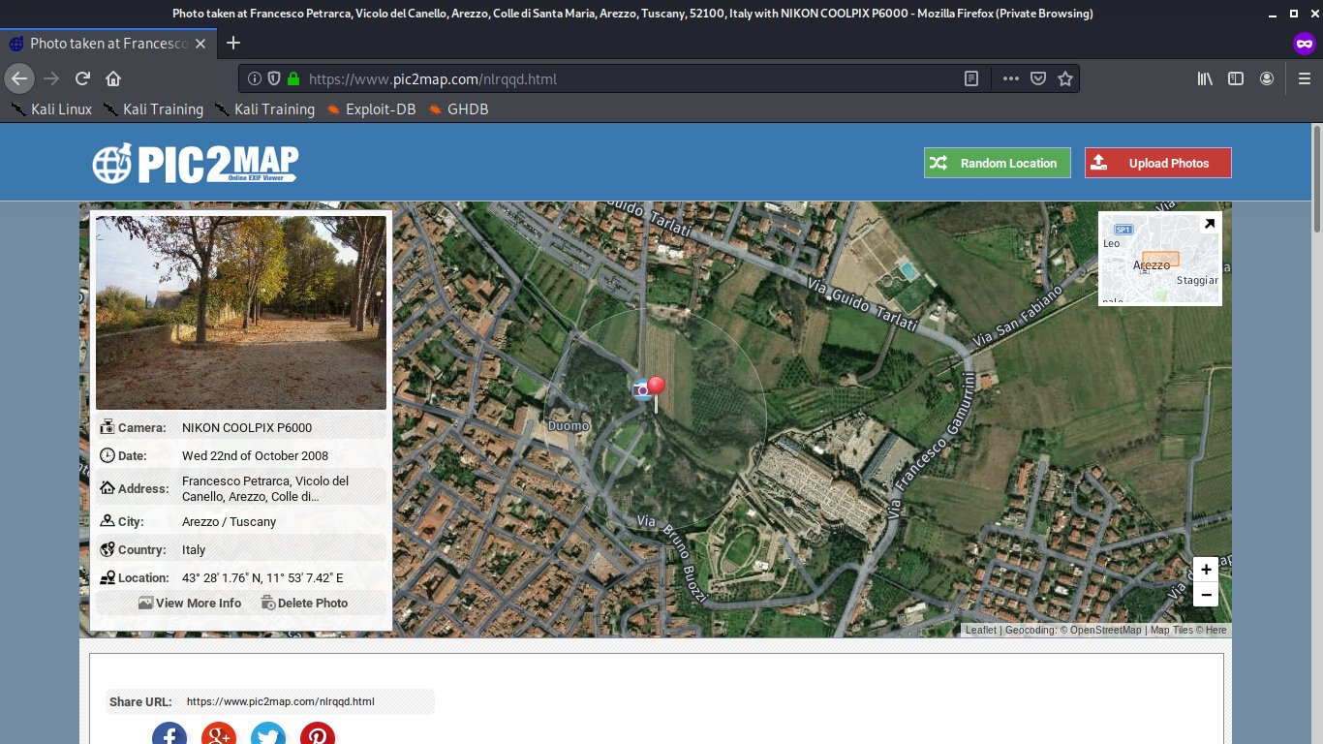Viewport: 1323px width, 744px height.
Task: Open the Pocket save icon
Action: (1038, 79)
